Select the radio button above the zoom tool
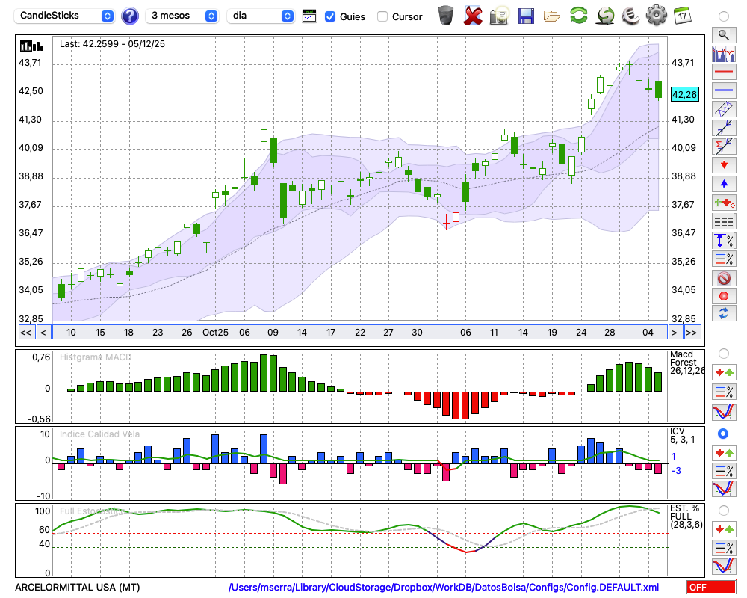 pyautogui.click(x=724, y=16)
